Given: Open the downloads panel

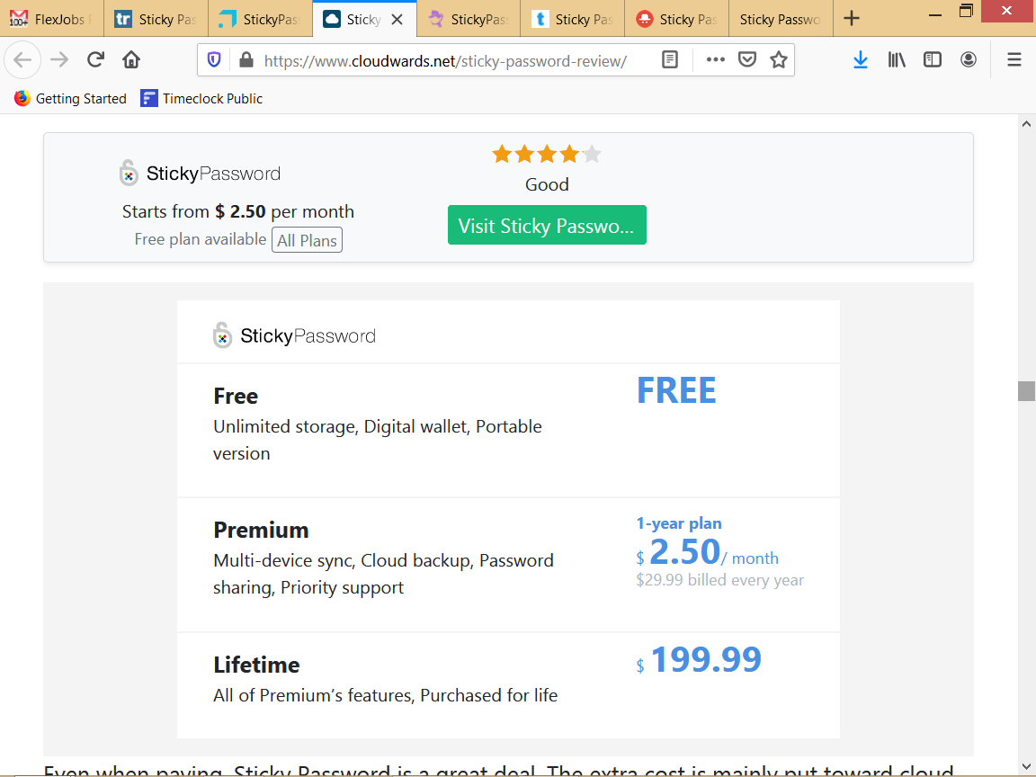Looking at the screenshot, I should (x=861, y=60).
